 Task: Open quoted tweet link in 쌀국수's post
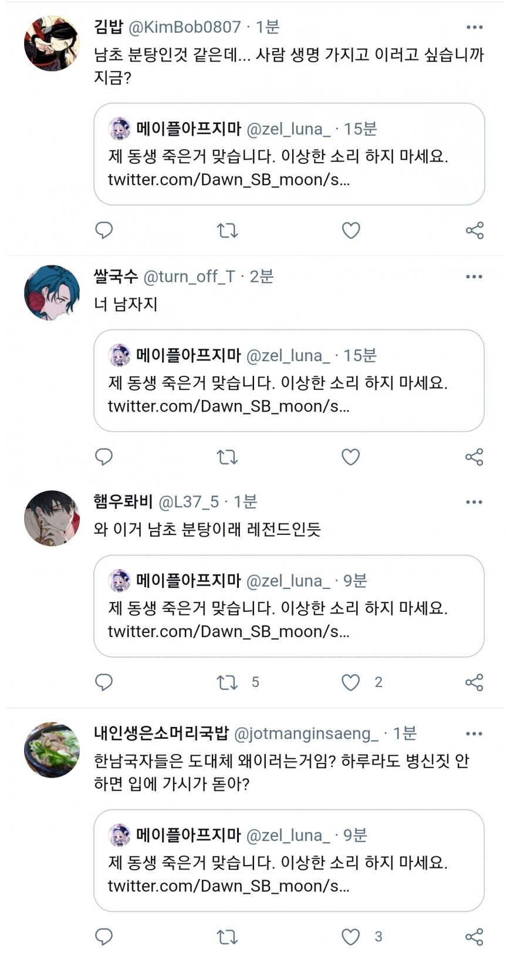[228, 406]
